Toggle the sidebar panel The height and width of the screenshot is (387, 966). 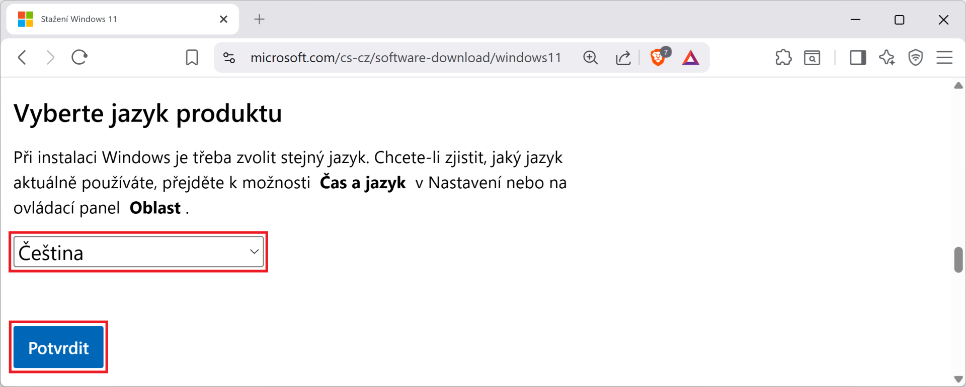[x=858, y=58]
